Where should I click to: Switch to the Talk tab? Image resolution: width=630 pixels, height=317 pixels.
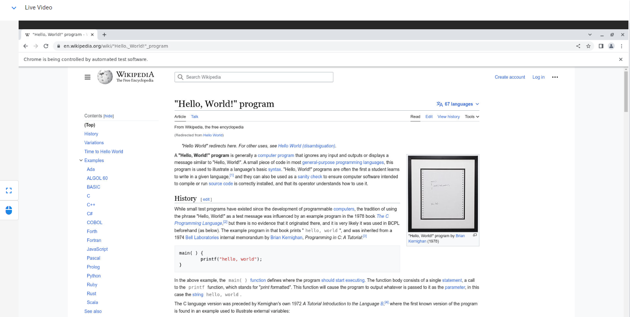[x=195, y=117]
